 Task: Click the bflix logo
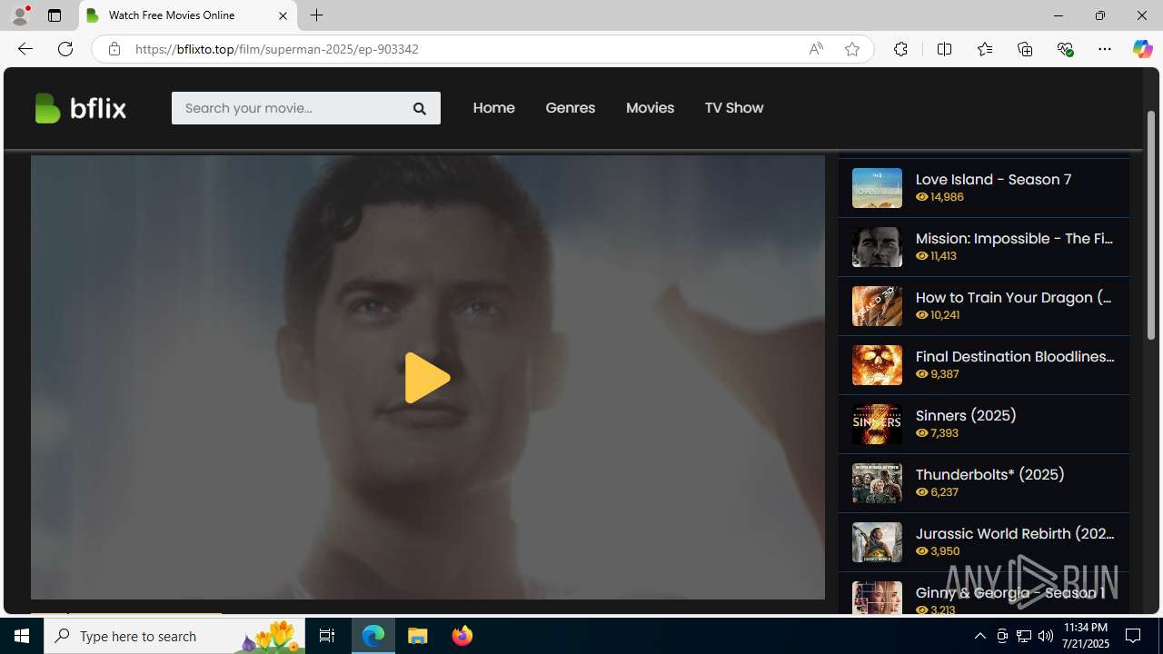tap(80, 108)
